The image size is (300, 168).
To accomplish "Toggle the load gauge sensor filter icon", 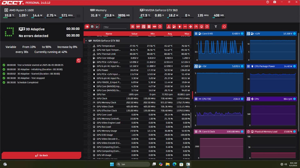I will [x=202, y=27].
